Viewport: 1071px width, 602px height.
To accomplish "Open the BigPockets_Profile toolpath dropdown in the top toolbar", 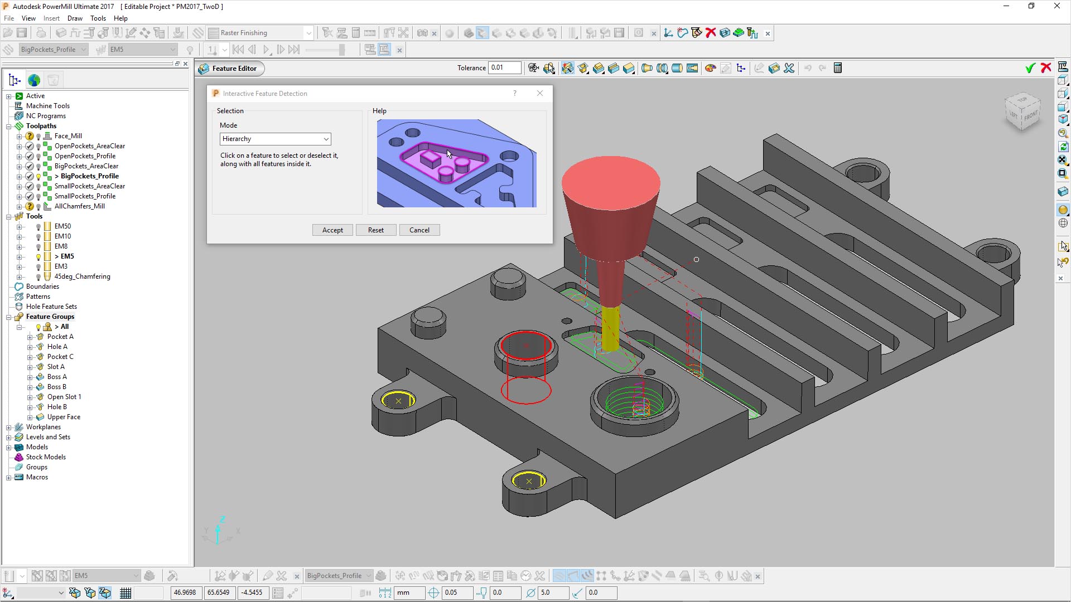I will point(54,50).
